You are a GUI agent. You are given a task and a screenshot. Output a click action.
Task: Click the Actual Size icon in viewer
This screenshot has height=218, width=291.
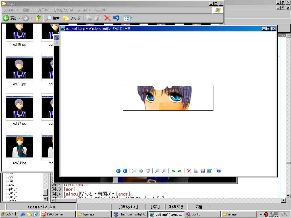141,171
